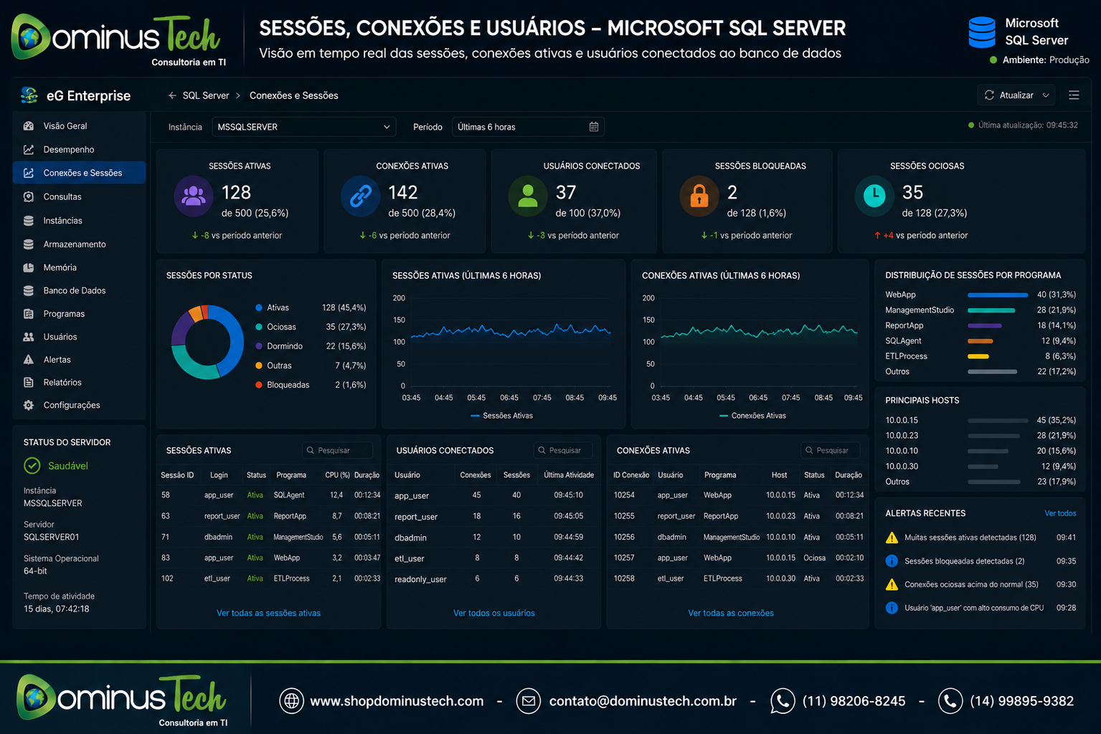Click the Conexões Ativas link icon
1101x734 pixels.
coord(360,196)
